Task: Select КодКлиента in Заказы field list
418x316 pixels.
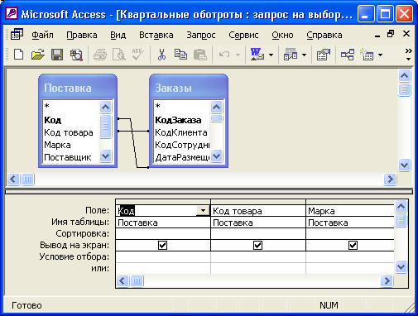Action: (181, 132)
